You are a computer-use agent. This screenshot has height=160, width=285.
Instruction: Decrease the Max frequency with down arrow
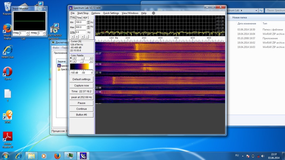pos(88,28)
